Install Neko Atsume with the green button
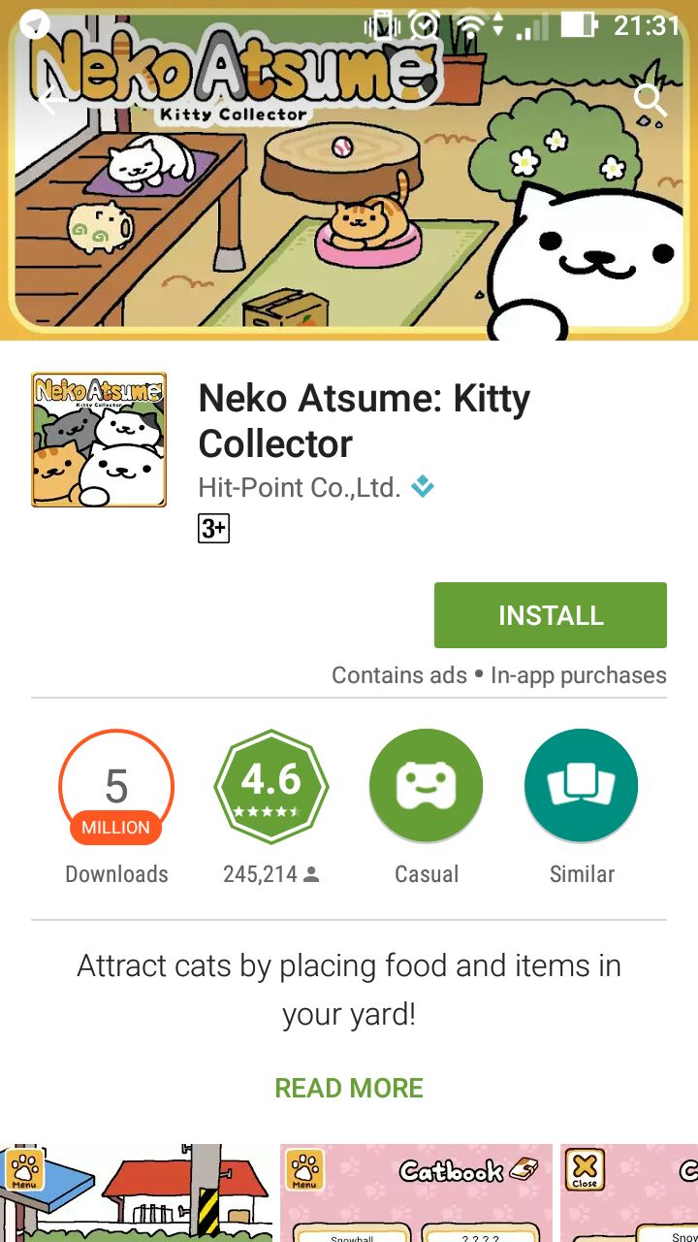This screenshot has height=1242, width=698. (x=551, y=615)
